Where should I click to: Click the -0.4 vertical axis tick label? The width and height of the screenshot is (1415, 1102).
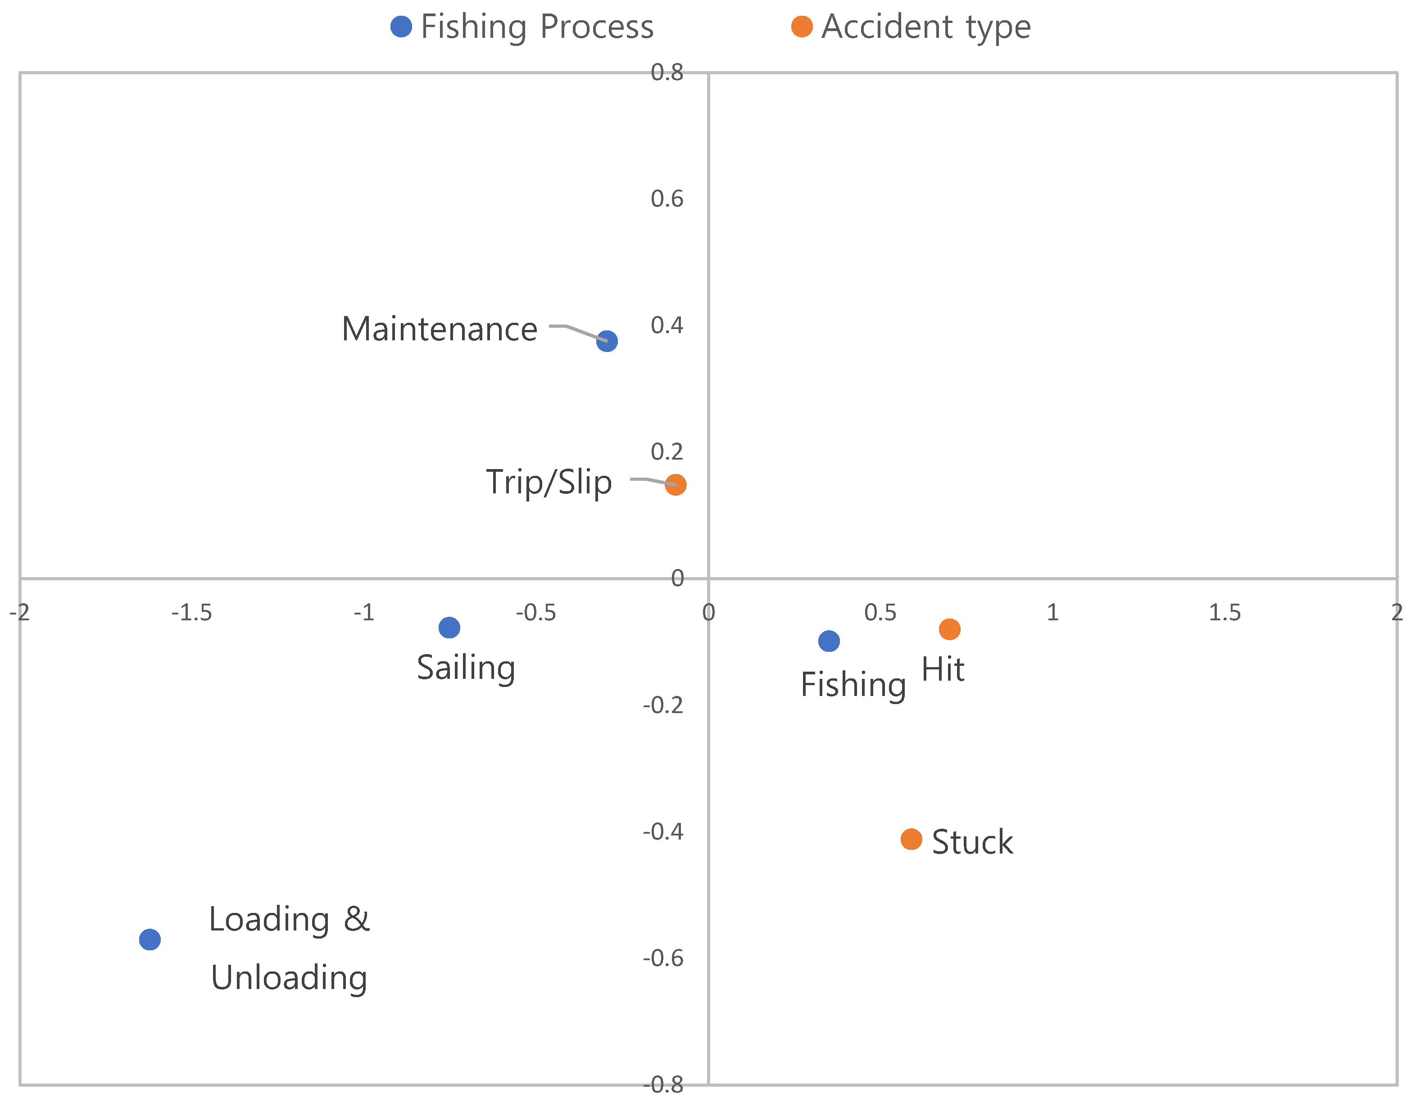coord(663,831)
